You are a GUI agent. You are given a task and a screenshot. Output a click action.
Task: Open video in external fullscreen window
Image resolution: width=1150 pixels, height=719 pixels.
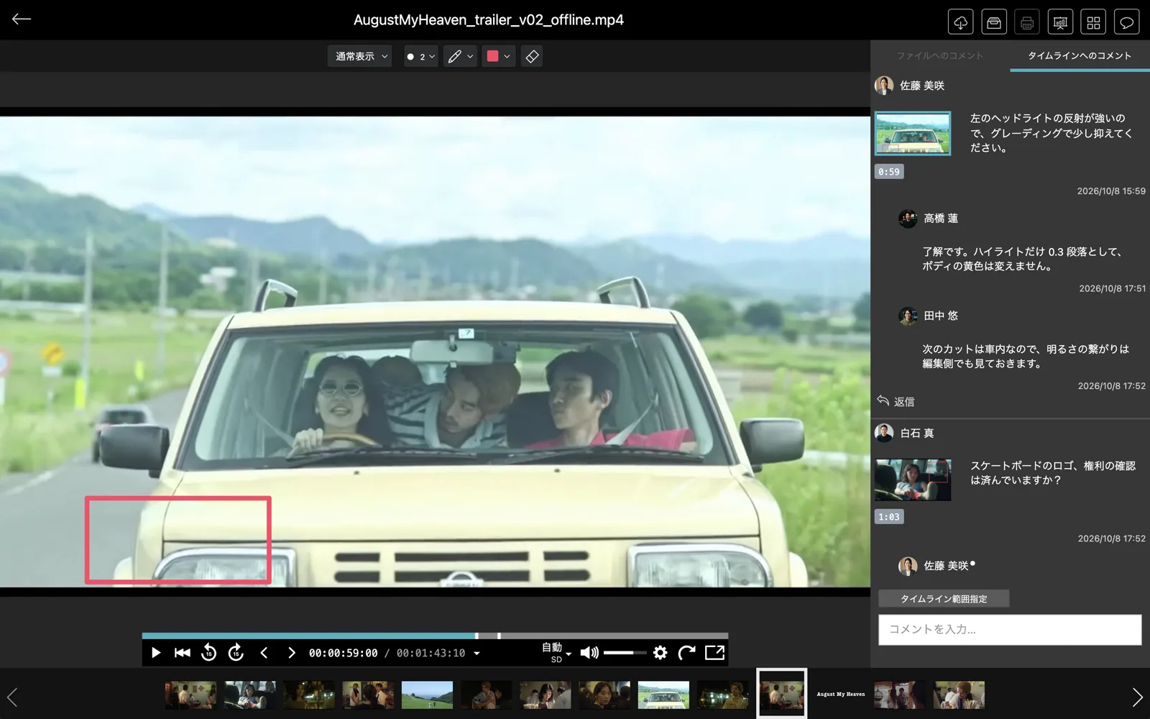click(714, 653)
